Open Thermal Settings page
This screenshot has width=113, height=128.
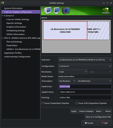(14, 42)
